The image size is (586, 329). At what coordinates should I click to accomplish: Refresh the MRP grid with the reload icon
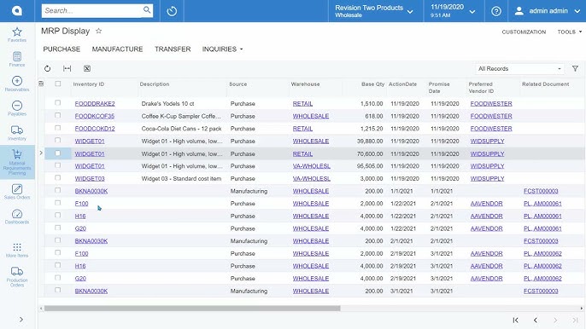coord(47,69)
